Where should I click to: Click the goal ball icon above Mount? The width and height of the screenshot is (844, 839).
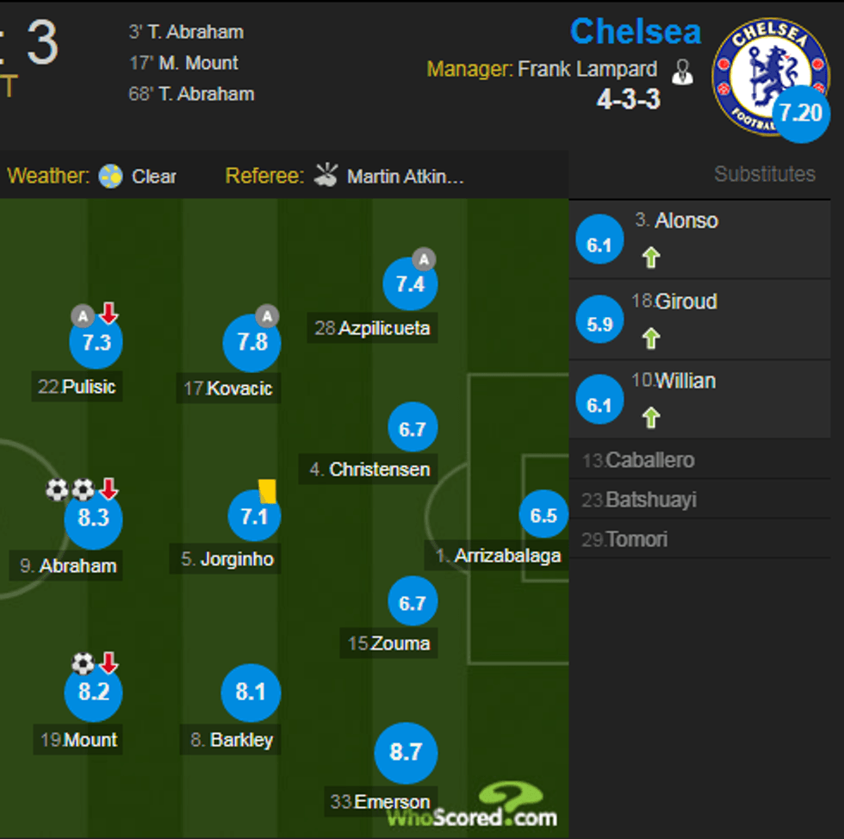83,663
